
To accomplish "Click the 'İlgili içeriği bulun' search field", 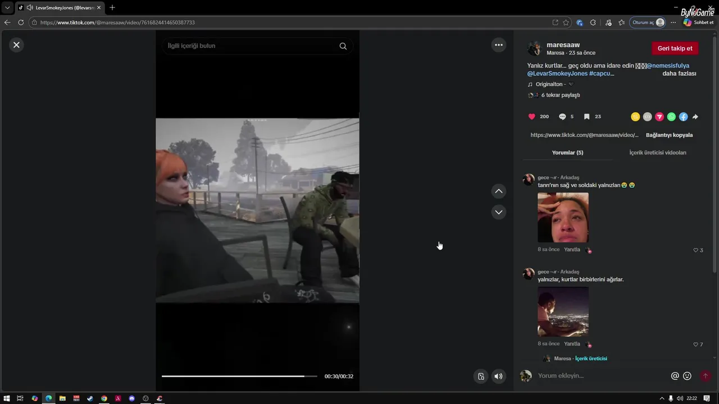I will click(x=251, y=46).
